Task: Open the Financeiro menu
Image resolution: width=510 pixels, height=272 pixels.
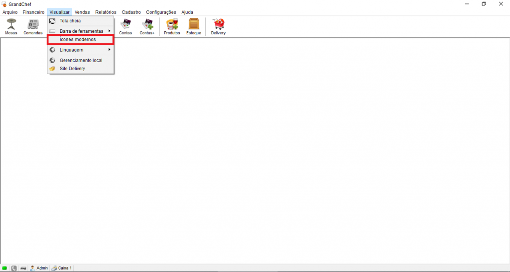Action: click(x=33, y=12)
